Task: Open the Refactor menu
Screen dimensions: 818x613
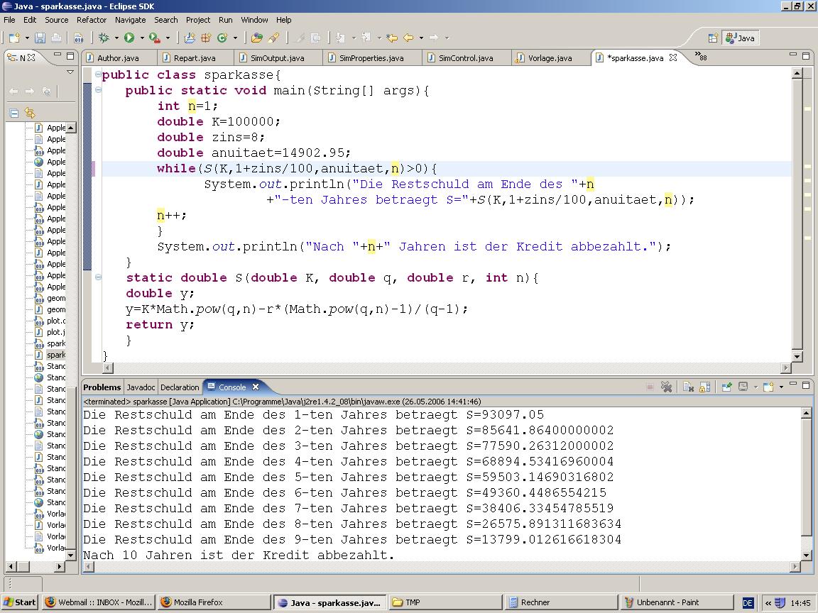Action: 91,20
